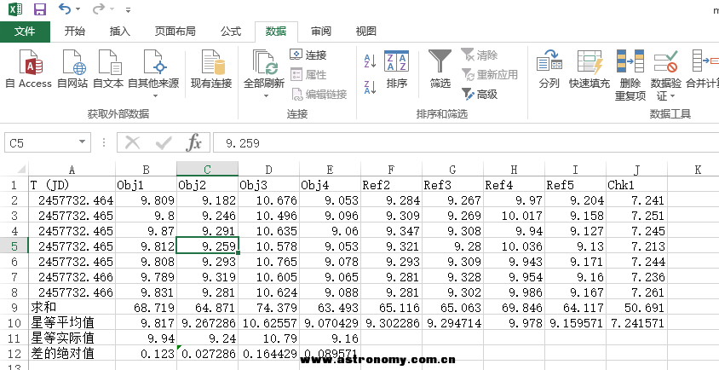
Task: Click Properties (属性) in connections group
Action: 308,74
